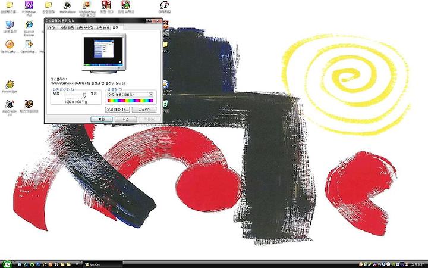Screen dimensions: 428x268
Task: Switch to the Appearance (화면 배색) tab
Action: tap(103, 28)
